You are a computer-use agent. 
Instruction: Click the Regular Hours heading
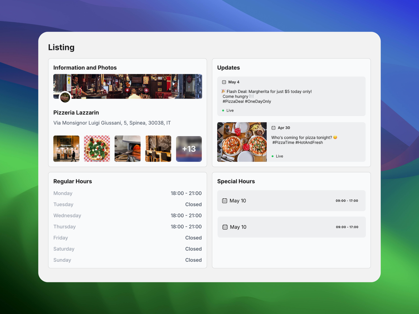(x=73, y=181)
